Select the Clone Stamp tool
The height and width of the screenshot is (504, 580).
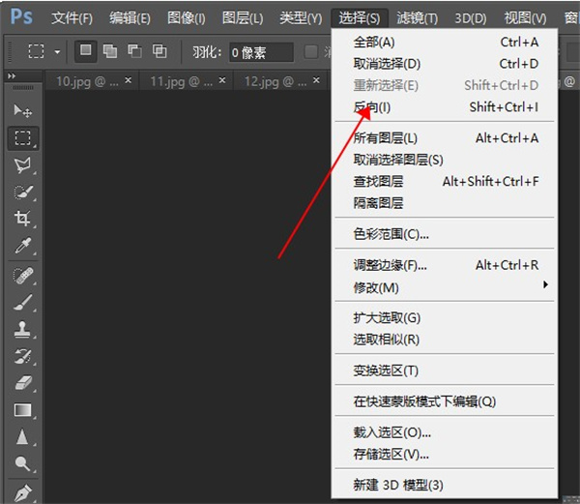coord(23,329)
